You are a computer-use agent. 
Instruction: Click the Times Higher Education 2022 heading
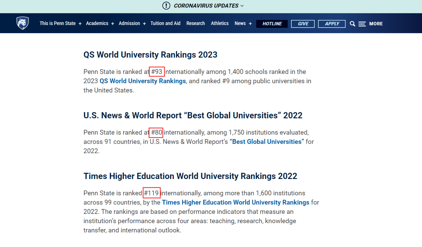tap(190, 176)
